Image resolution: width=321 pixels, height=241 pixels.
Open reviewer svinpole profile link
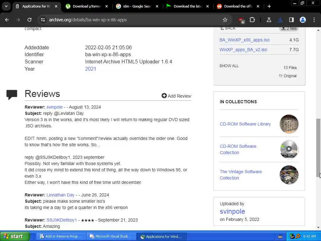point(55,107)
